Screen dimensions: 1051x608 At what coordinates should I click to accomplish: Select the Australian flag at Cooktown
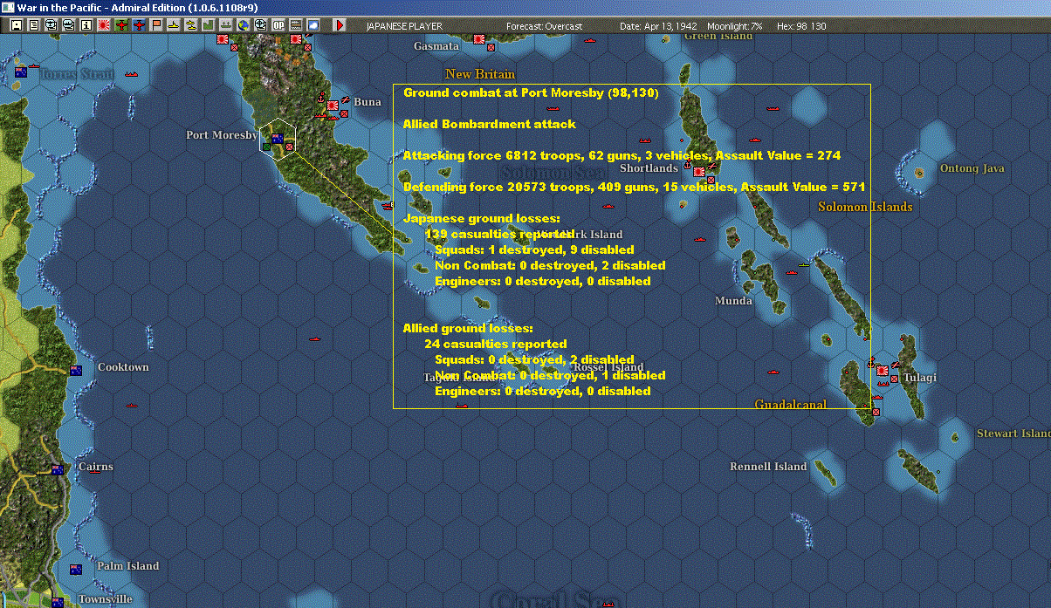coord(76,370)
